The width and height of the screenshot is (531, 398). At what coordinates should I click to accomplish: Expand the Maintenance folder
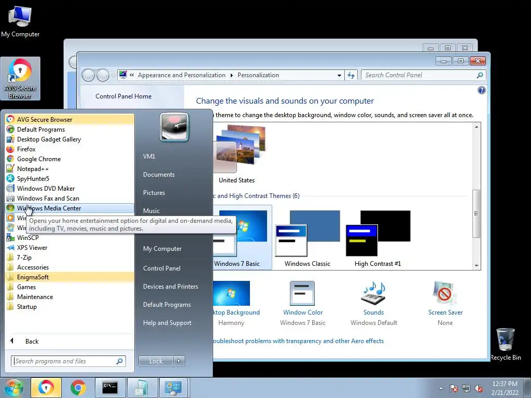[x=69, y=296]
